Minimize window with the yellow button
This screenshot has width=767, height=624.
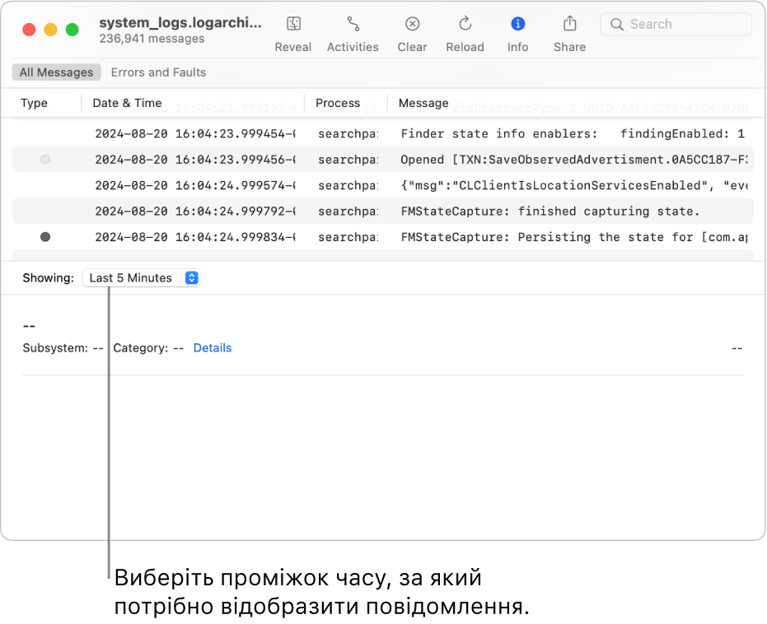[x=50, y=30]
